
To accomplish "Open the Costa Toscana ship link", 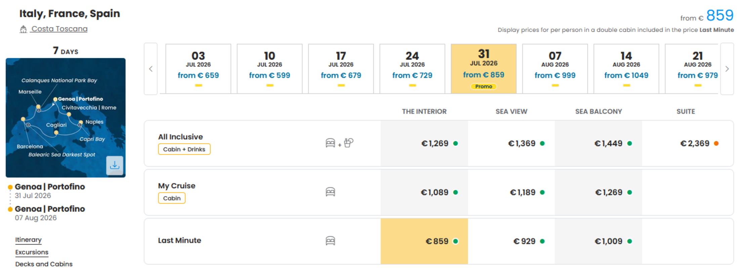I will pos(59,29).
